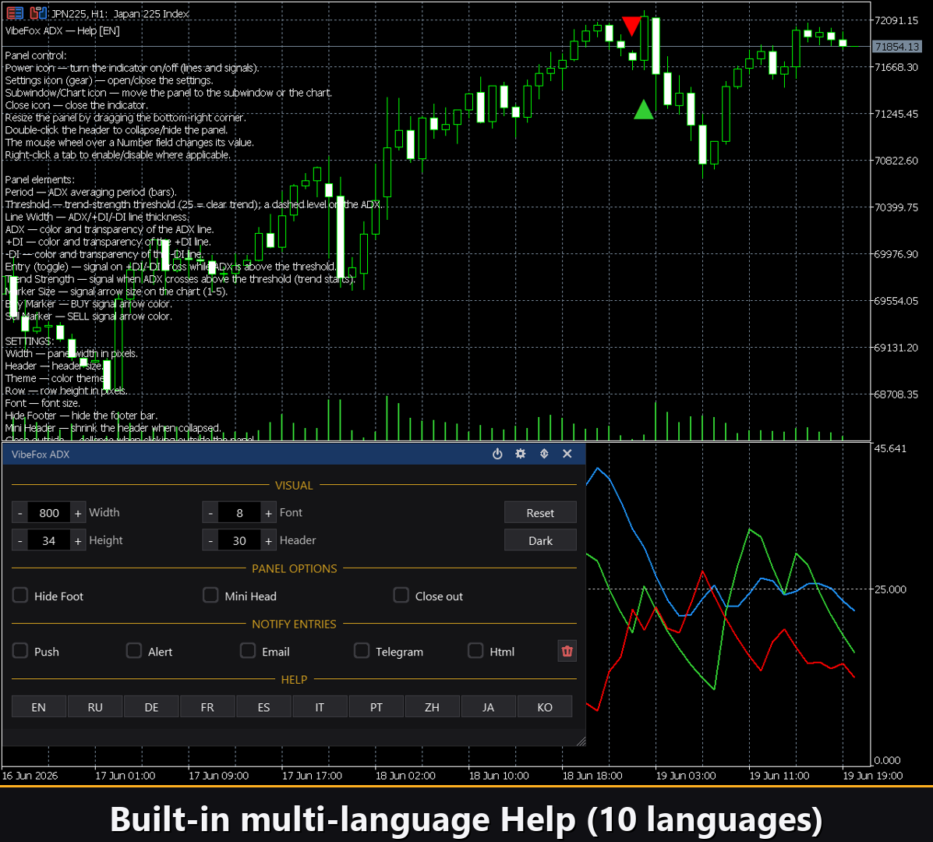Click the red list icon by JPN225
The height and width of the screenshot is (842, 933).
(15, 12)
